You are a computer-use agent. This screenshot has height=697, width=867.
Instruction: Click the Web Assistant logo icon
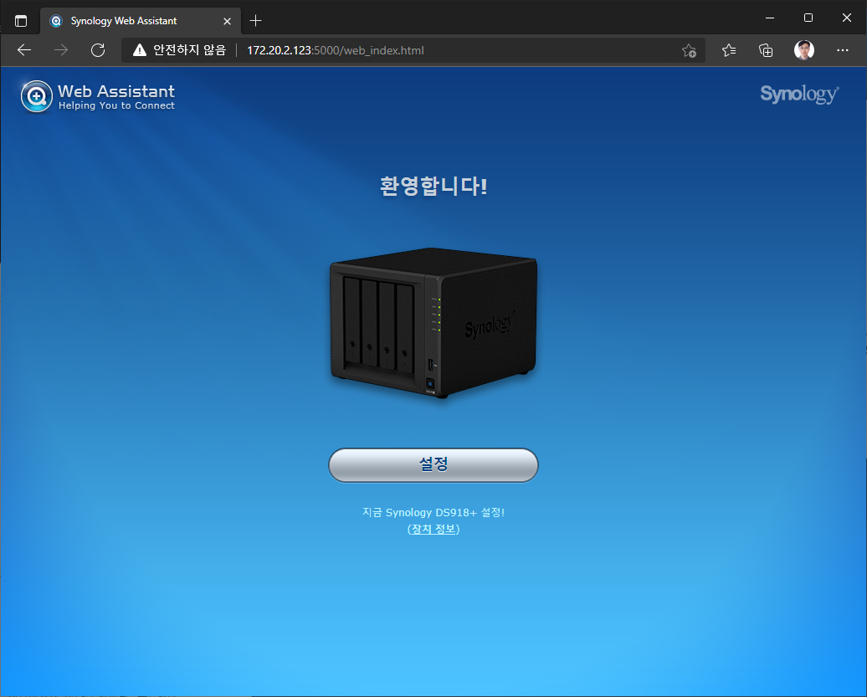[x=37, y=96]
